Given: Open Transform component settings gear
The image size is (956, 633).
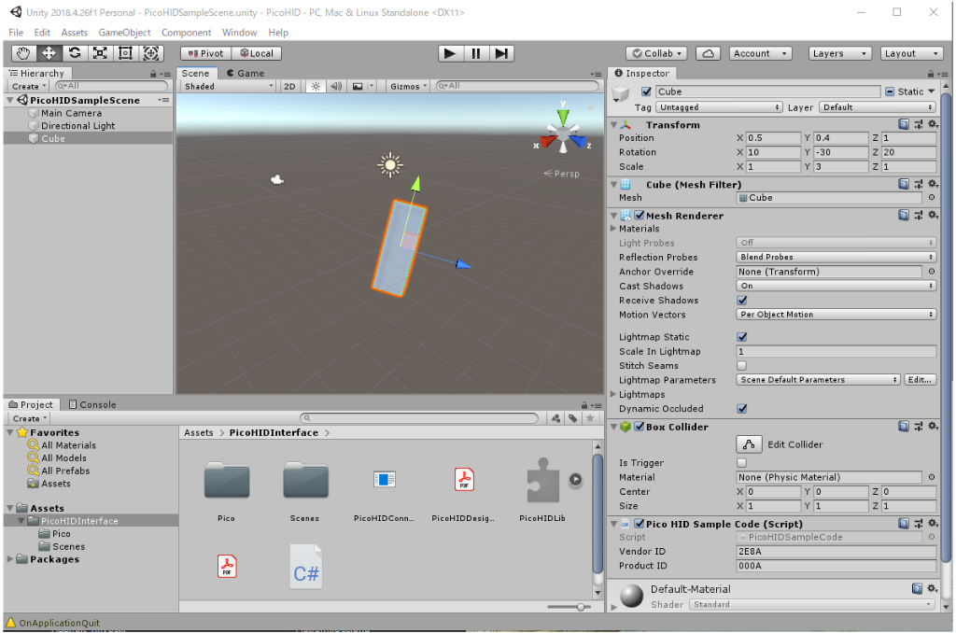Looking at the screenshot, I should [x=933, y=124].
